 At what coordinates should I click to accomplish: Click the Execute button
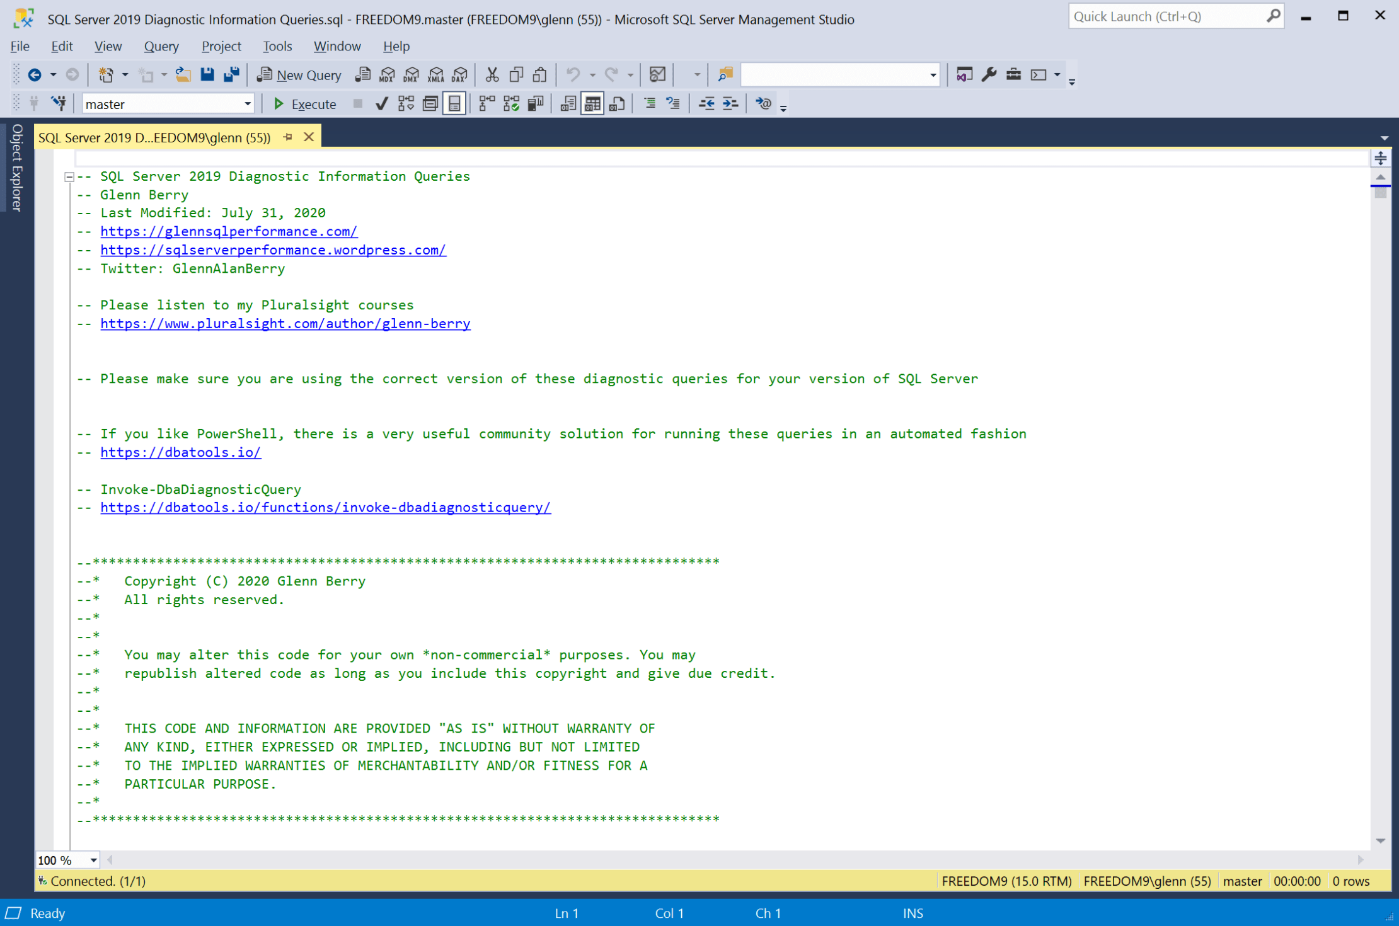coord(305,104)
